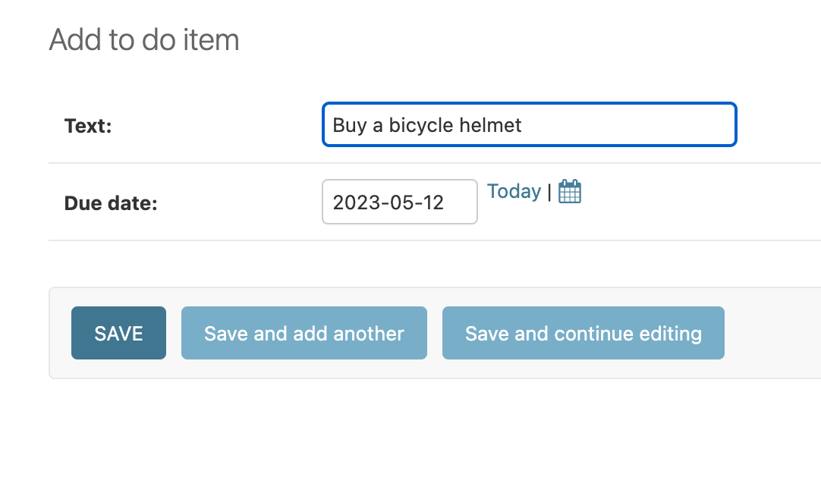Screen dimensions: 821x499
Task: Choose Save and continue editing
Action: click(x=583, y=332)
